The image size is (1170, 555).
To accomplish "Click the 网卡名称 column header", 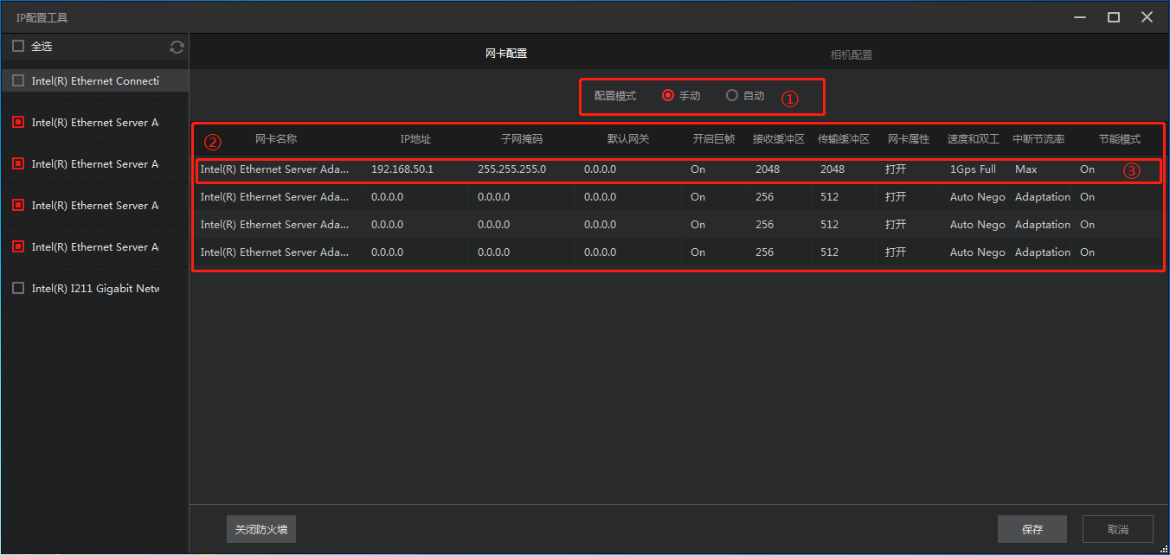I will pyautogui.click(x=276, y=139).
